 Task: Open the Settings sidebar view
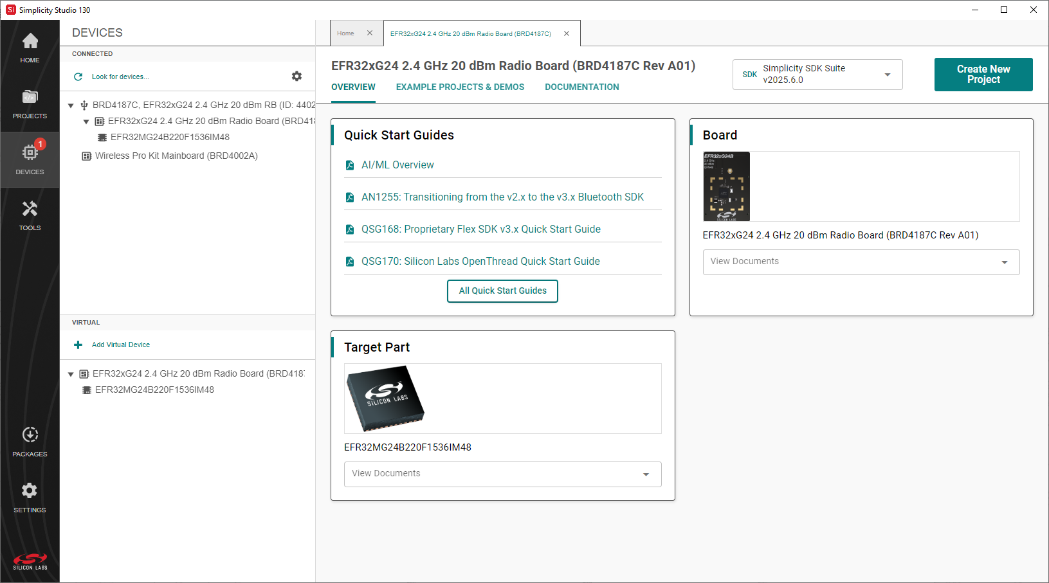30,498
